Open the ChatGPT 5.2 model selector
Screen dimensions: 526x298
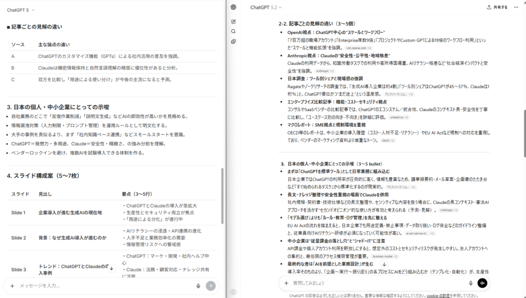tap(266, 7)
